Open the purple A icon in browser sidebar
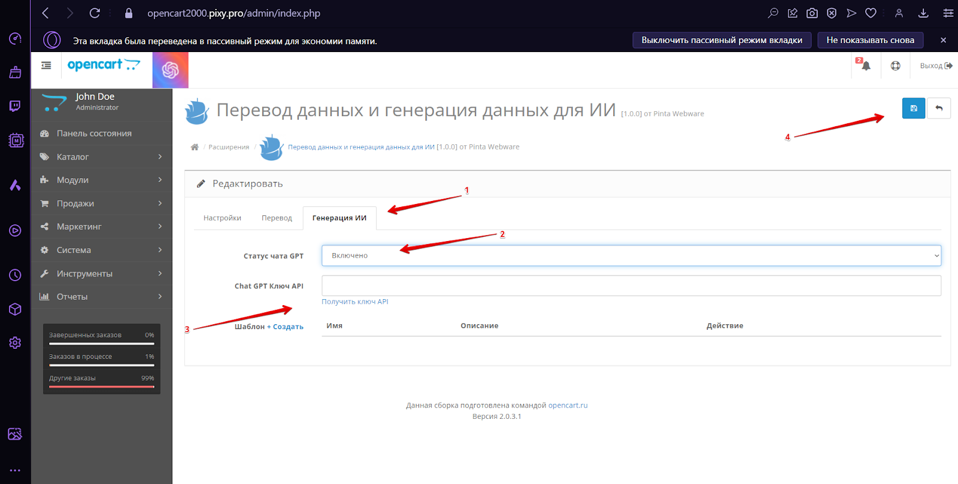958x484 pixels. click(x=15, y=185)
